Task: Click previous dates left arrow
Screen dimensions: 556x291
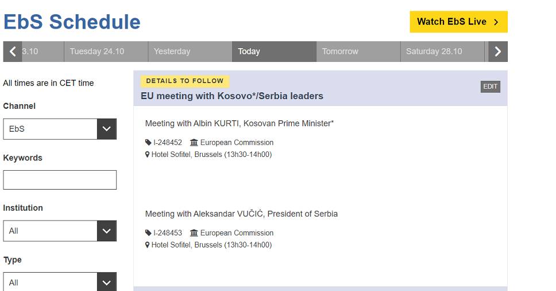Action: pos(13,52)
